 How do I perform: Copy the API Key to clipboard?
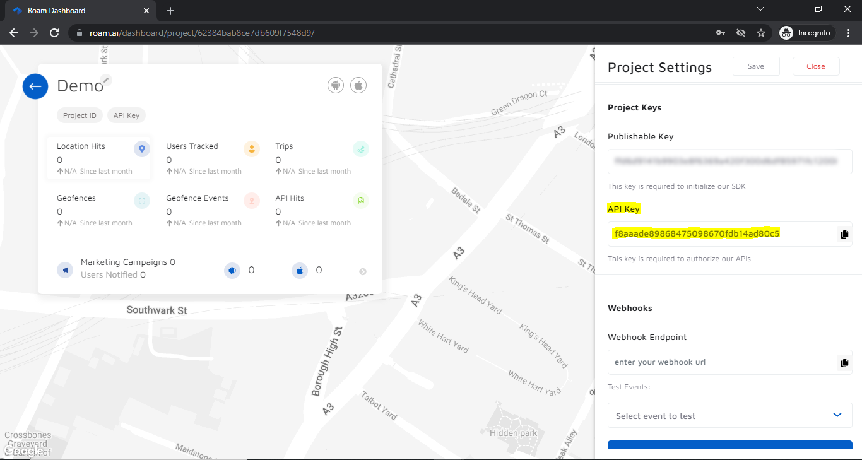(844, 234)
